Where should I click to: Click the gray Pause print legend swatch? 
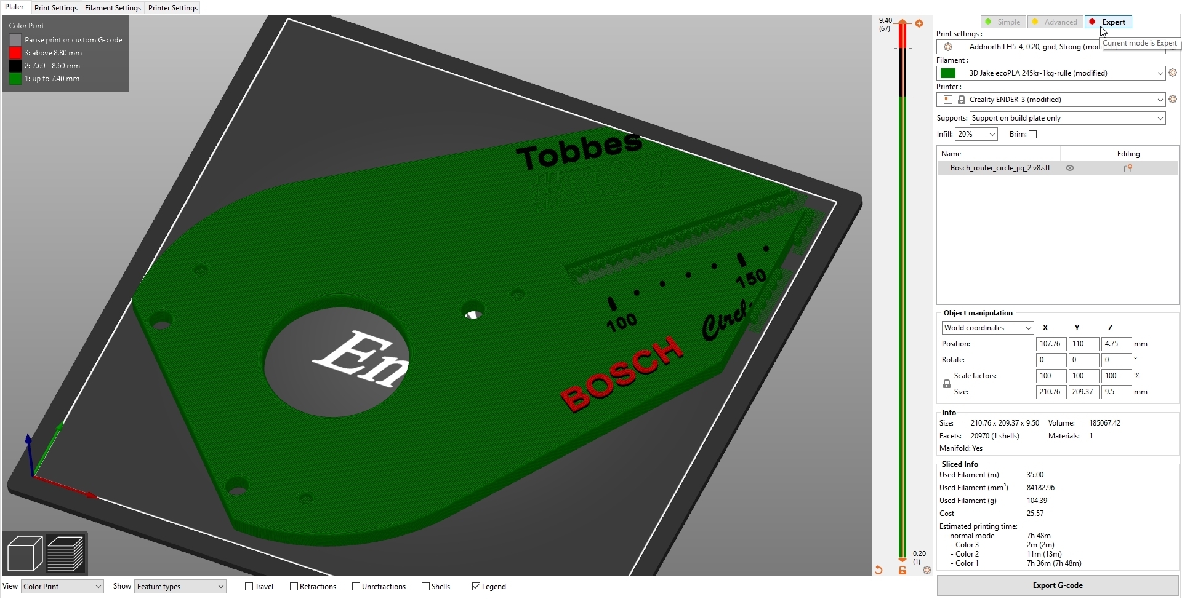point(15,40)
